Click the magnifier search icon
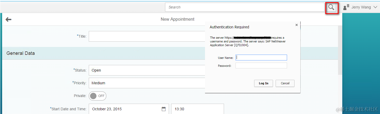Screen dimensions: 380x114 click(331, 7)
